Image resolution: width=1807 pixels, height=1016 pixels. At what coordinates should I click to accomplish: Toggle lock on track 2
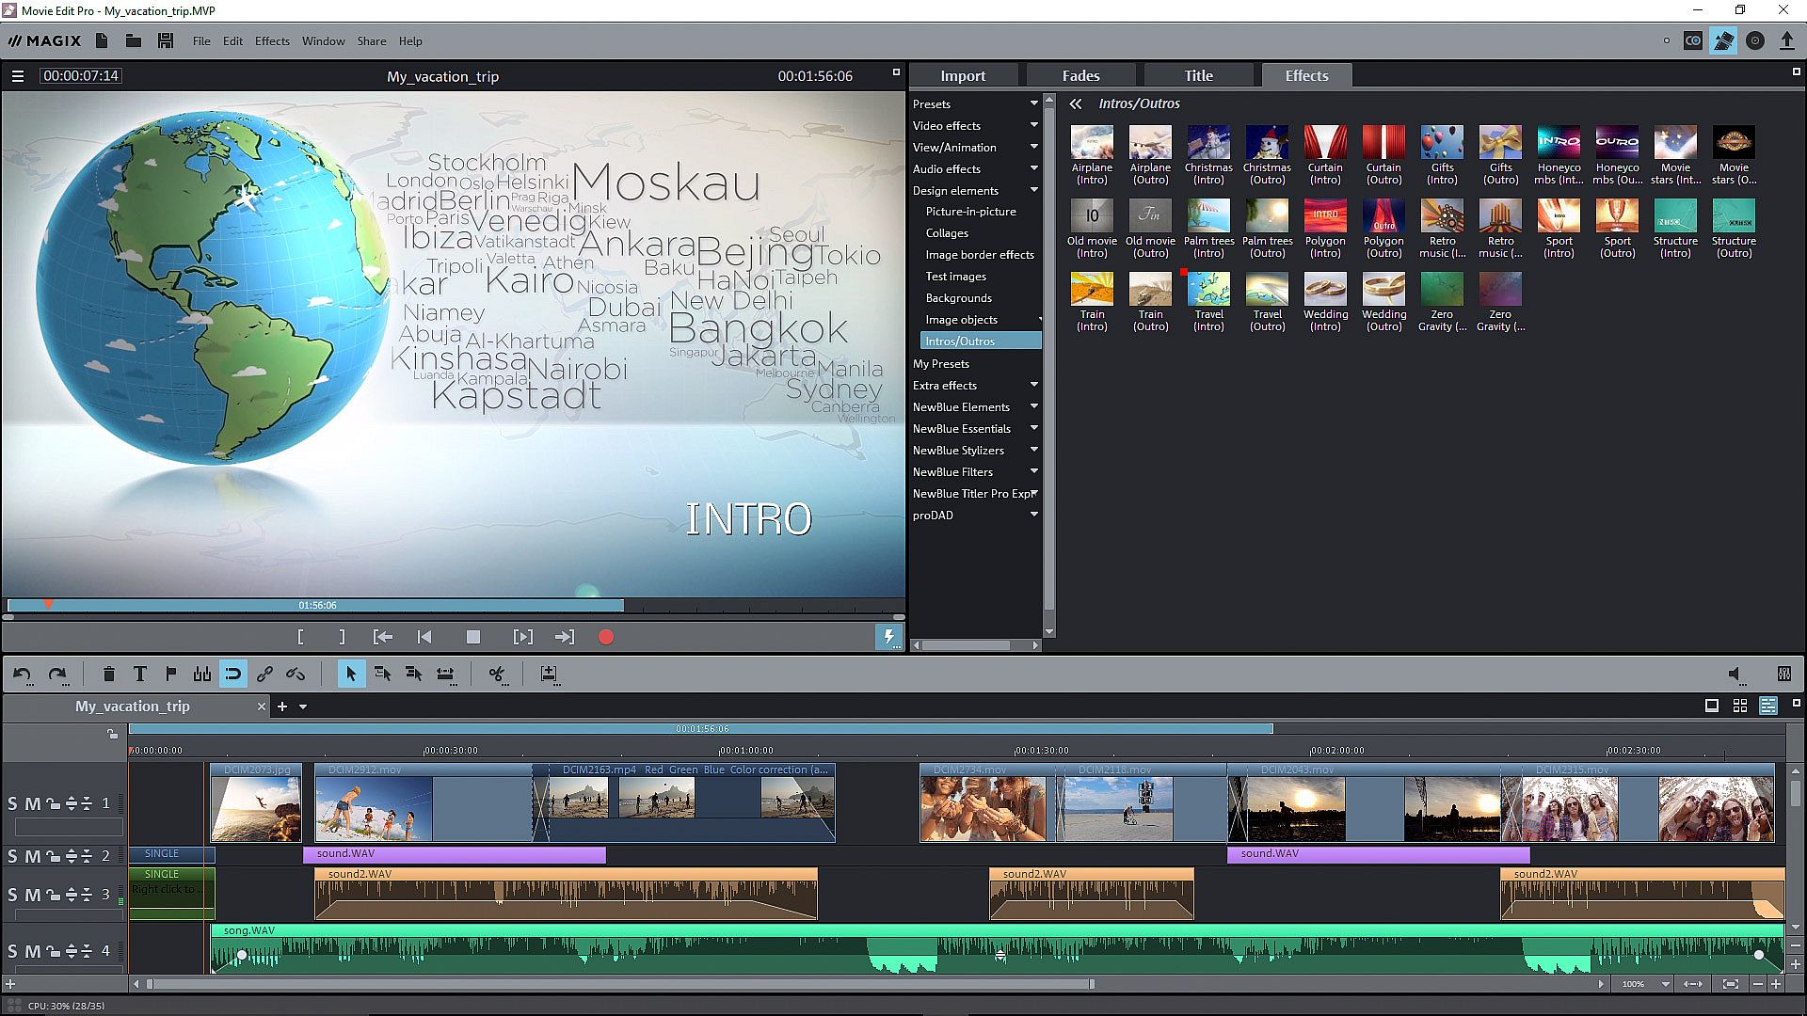click(x=53, y=856)
